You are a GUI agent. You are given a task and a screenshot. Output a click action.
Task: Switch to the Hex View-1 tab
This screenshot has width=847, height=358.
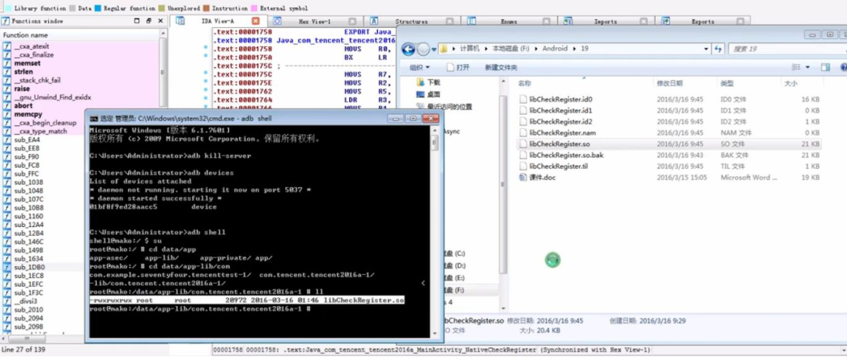(x=315, y=22)
